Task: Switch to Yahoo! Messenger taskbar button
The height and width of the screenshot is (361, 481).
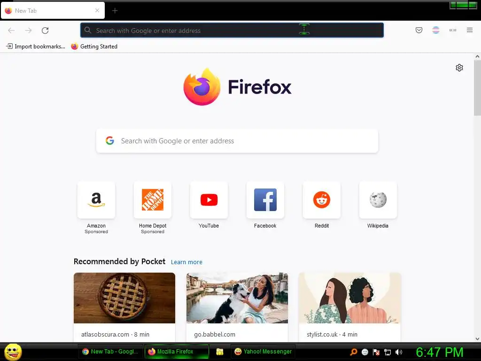Action: point(263,352)
